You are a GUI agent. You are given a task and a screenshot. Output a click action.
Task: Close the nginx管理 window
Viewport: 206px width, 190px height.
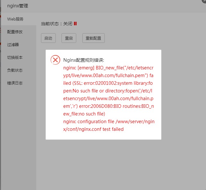pos(204,1)
